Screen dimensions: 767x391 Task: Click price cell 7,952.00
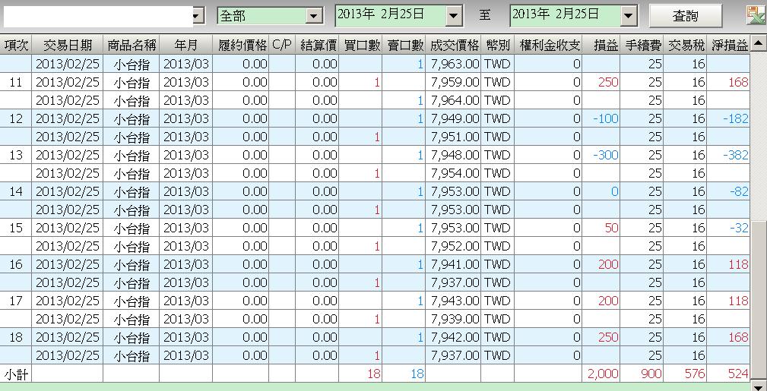pyautogui.click(x=455, y=246)
